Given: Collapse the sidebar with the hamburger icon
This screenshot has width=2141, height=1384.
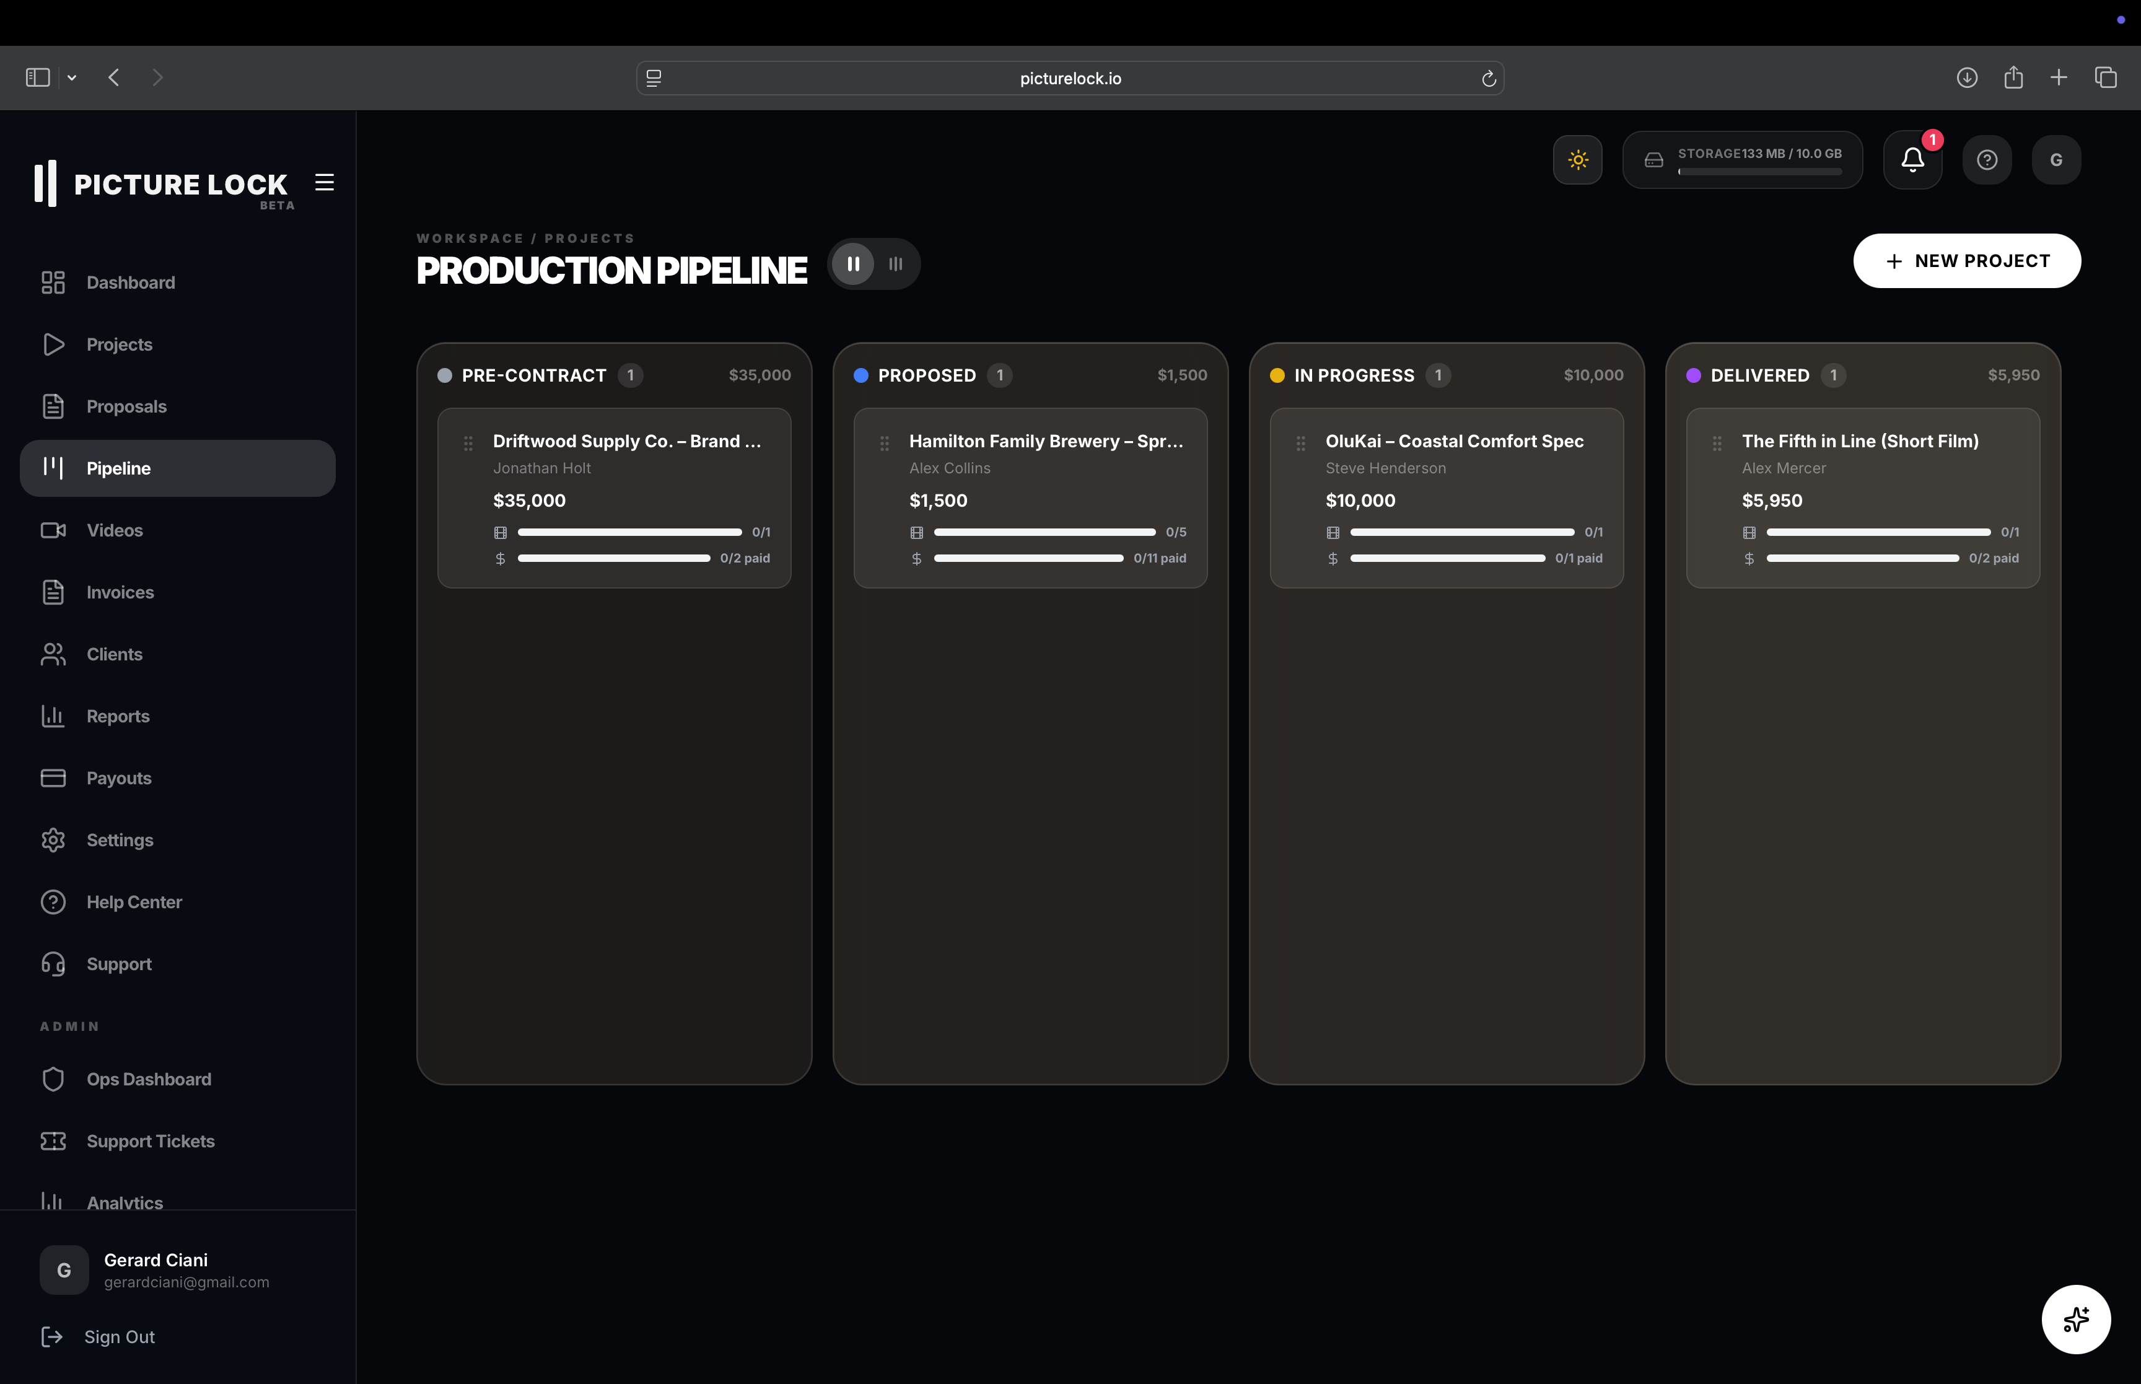Looking at the screenshot, I should coord(323,182).
